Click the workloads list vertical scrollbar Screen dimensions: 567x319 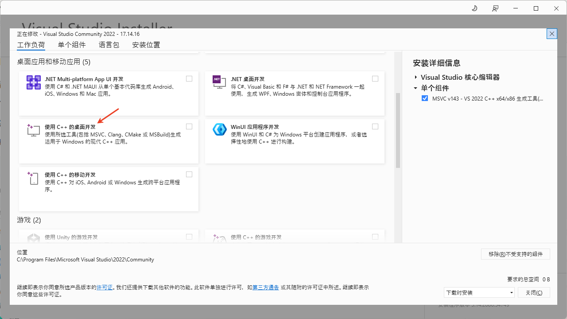(x=398, y=130)
